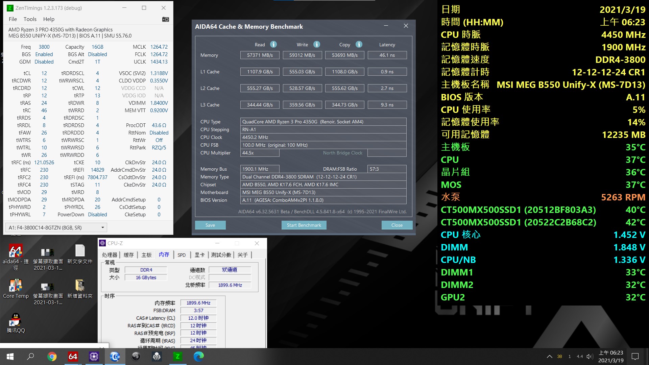Switch to the 主板 tab in CPU-Z
The width and height of the screenshot is (649, 365).
(146, 255)
